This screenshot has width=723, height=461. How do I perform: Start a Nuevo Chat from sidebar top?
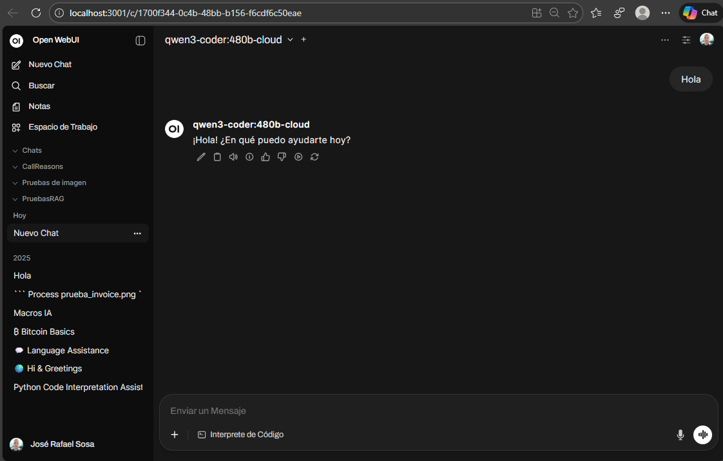point(50,64)
